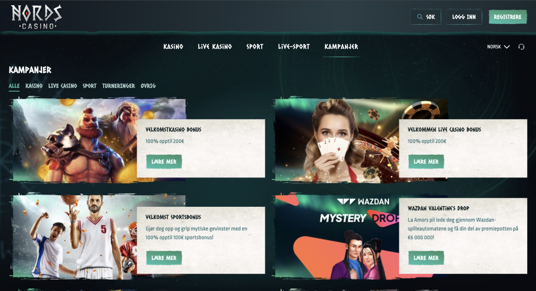Click the Kampanjer page heading

pos(30,70)
